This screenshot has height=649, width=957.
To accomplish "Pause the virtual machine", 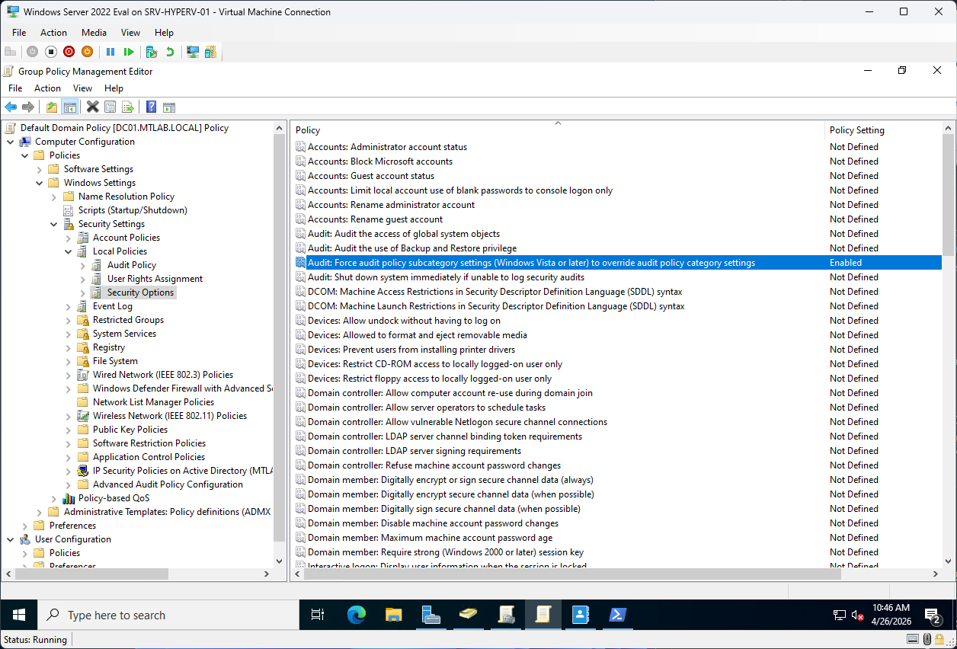I will [x=110, y=52].
